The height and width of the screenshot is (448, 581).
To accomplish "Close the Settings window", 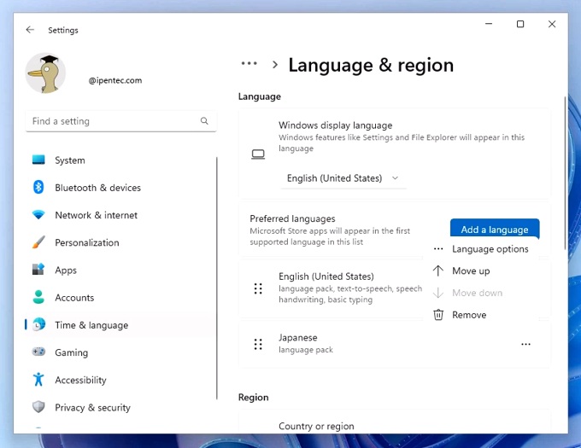I will tap(552, 24).
